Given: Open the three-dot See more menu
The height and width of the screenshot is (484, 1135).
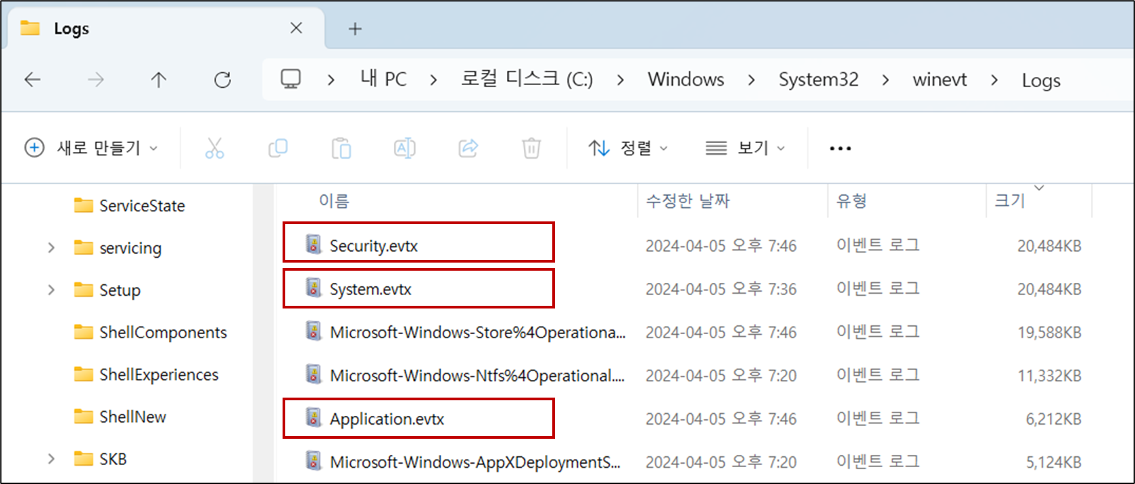Looking at the screenshot, I should pyautogui.click(x=840, y=149).
